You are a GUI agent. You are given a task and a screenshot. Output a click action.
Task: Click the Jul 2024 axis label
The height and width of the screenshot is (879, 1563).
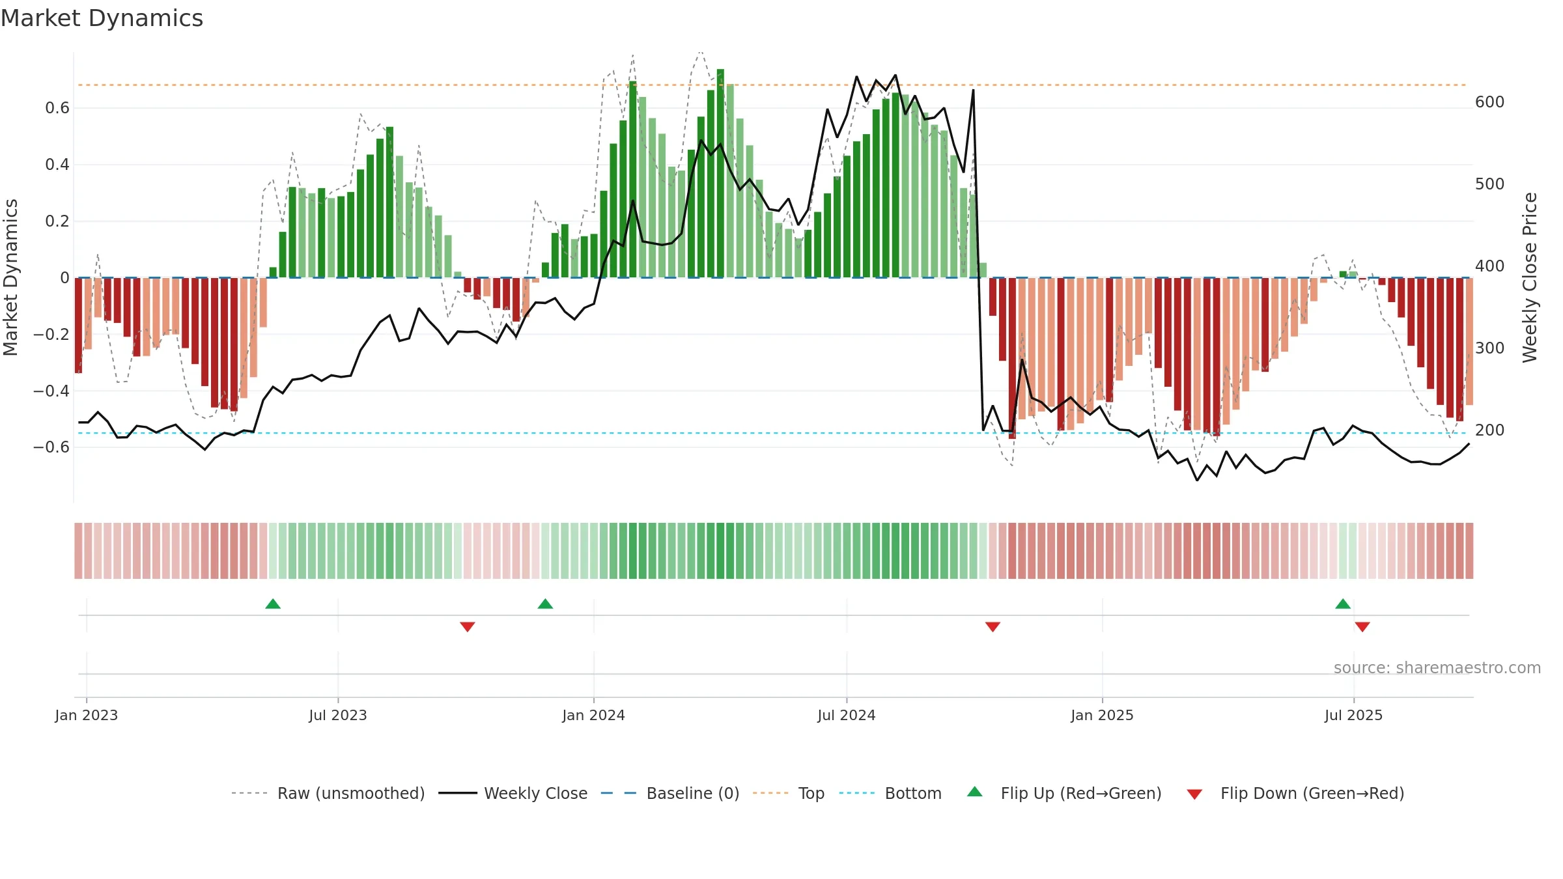(847, 715)
